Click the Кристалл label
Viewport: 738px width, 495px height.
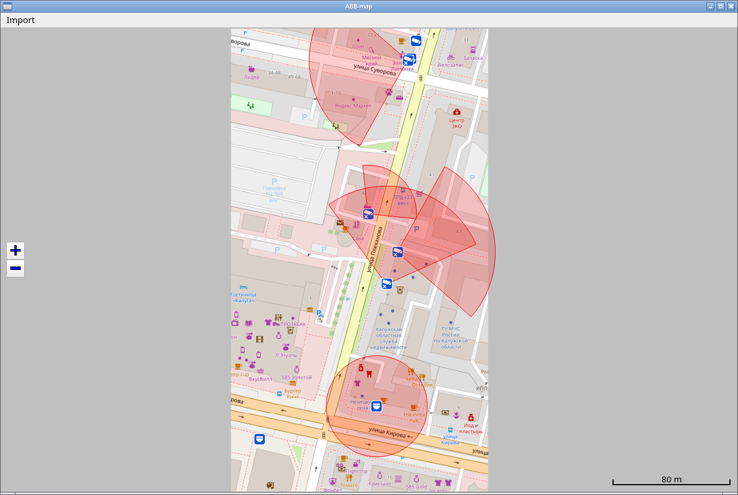click(380, 484)
